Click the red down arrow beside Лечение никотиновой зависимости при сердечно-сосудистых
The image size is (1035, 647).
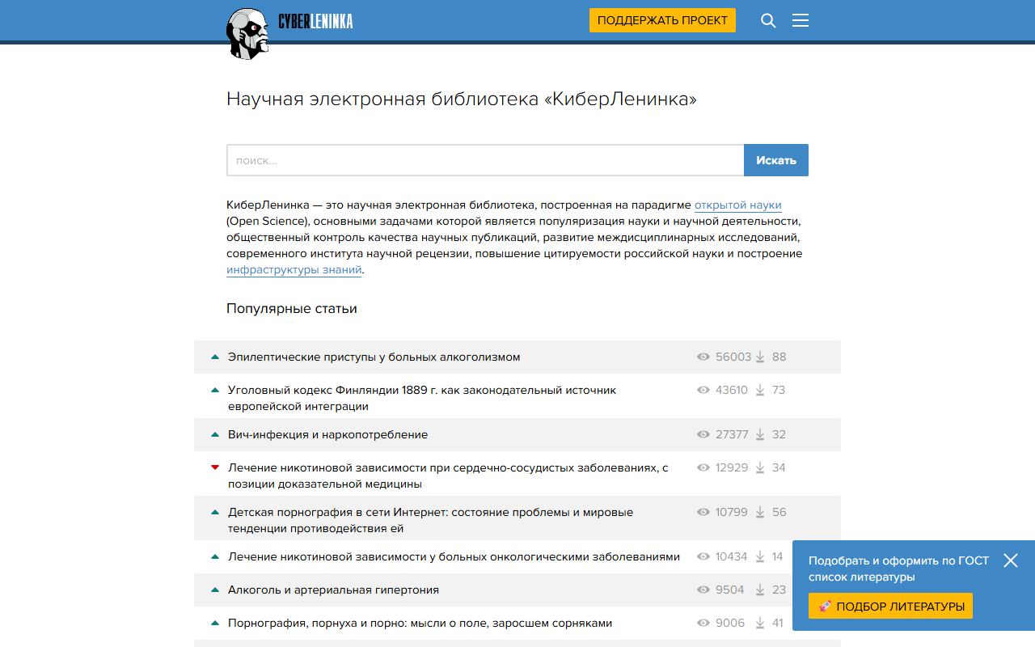tap(215, 467)
